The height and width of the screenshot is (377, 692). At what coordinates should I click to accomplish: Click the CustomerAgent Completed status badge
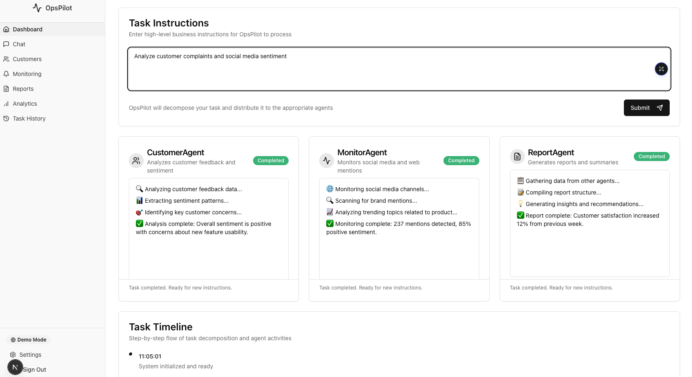tap(270, 161)
